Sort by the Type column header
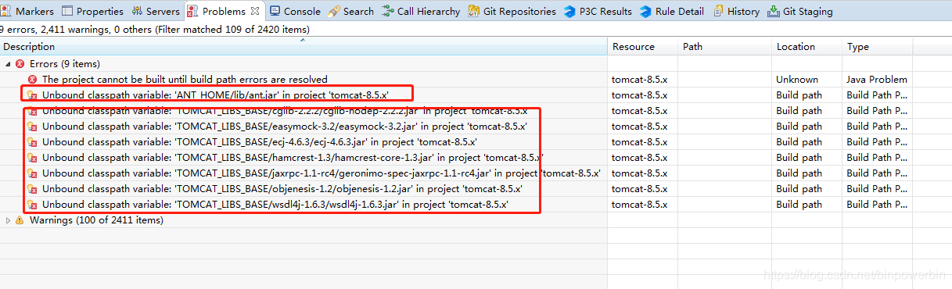Viewport: 952px width, 289px height. [878, 47]
